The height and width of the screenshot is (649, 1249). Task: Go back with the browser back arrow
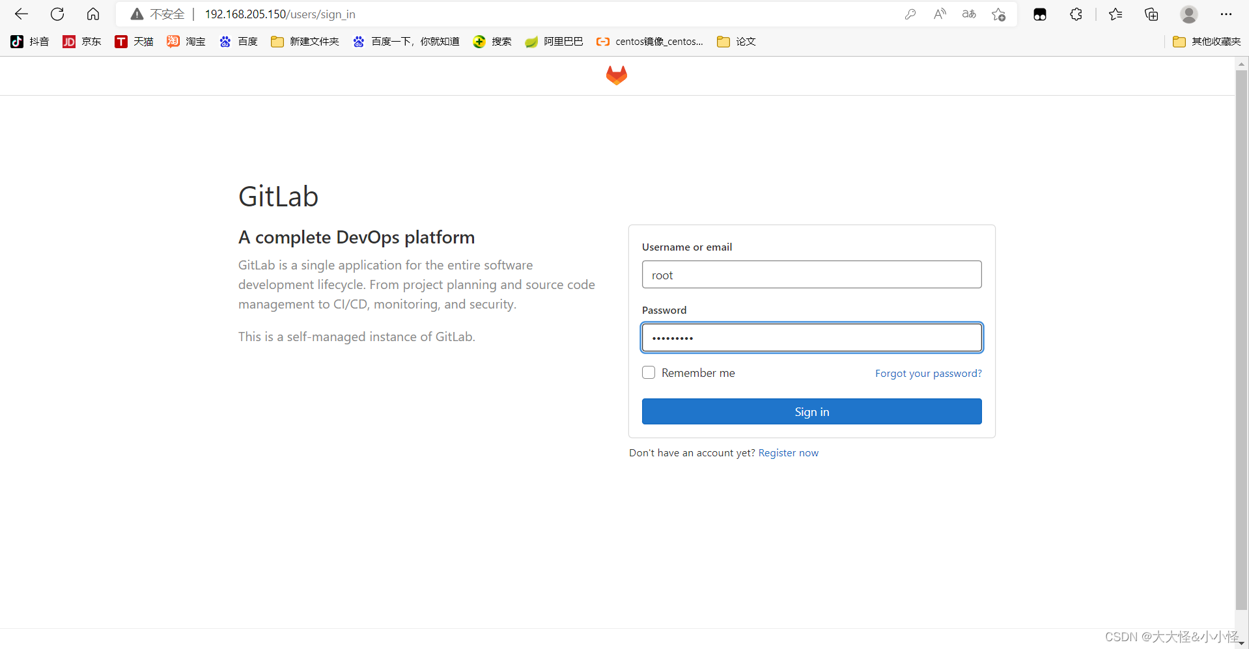(x=21, y=14)
